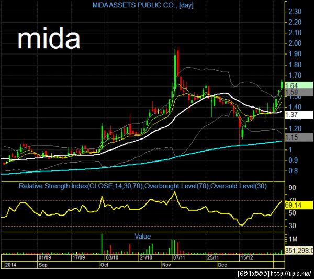314x279 pixels.
Task: Click the 2.00 price axis value
Action: 295,43
